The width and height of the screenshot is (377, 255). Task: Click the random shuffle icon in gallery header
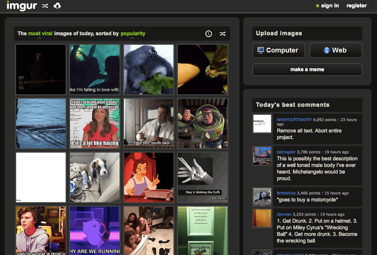point(223,34)
